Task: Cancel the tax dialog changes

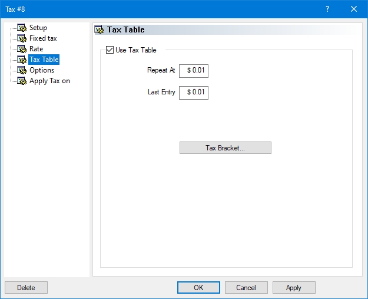Action: pos(246,288)
